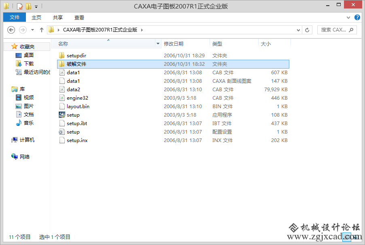The height and width of the screenshot is (245, 365).
Task: Select the setup.ibt file icon
Action: (62, 123)
